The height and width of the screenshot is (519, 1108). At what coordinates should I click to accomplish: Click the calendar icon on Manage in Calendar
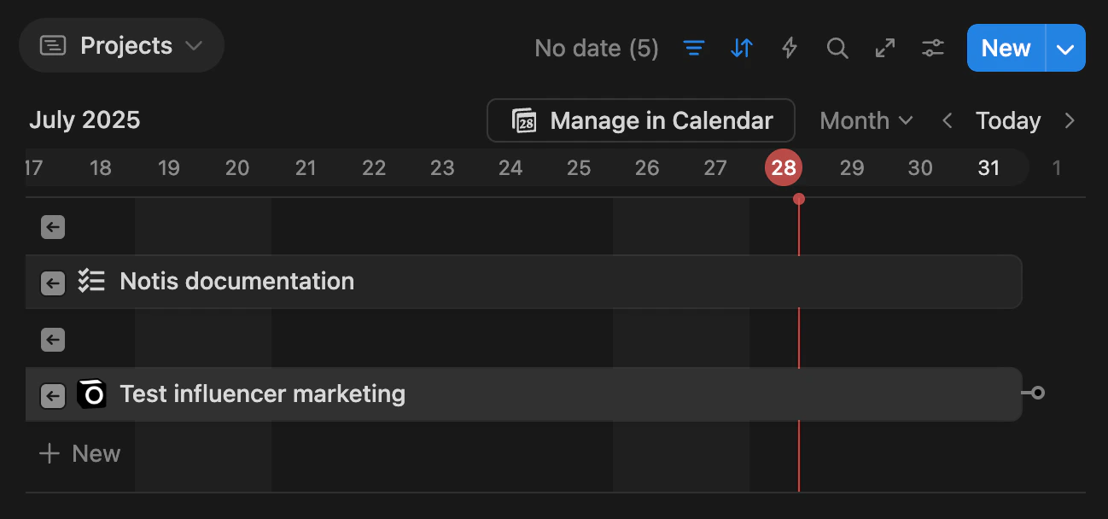click(523, 120)
